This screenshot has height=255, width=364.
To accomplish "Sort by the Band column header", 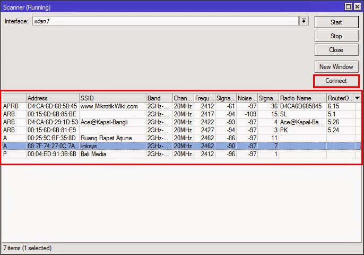I will (159, 98).
